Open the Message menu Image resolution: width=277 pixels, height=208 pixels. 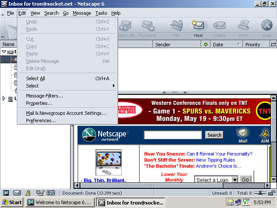pyautogui.click(x=82, y=13)
